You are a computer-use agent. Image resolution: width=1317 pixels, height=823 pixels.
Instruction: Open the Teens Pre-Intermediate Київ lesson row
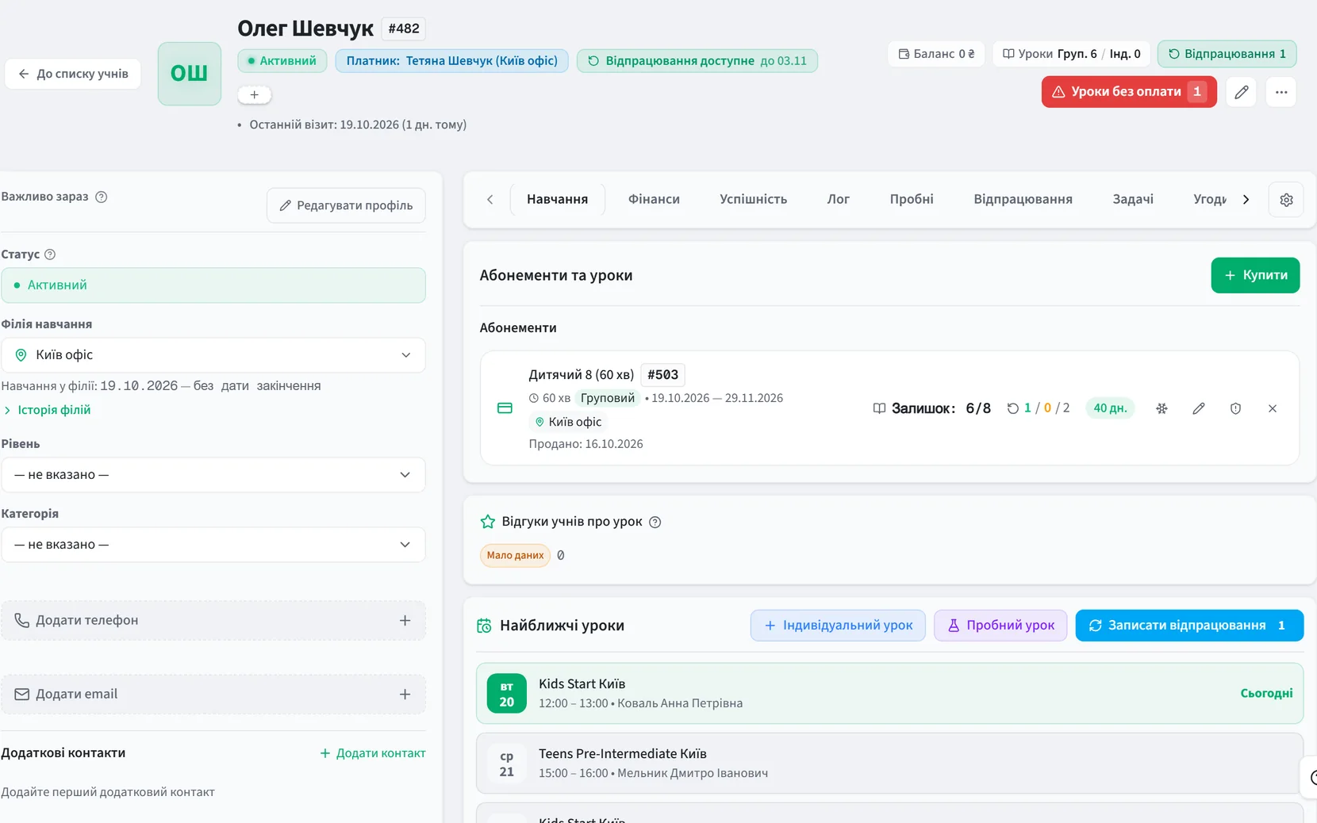coord(889,764)
